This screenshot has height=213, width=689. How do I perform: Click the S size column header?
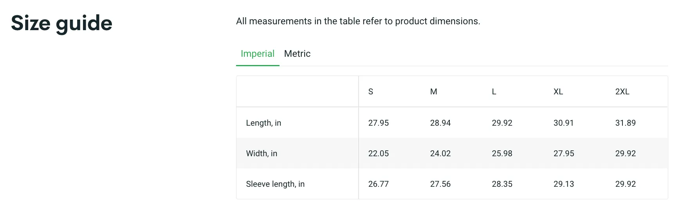click(371, 92)
